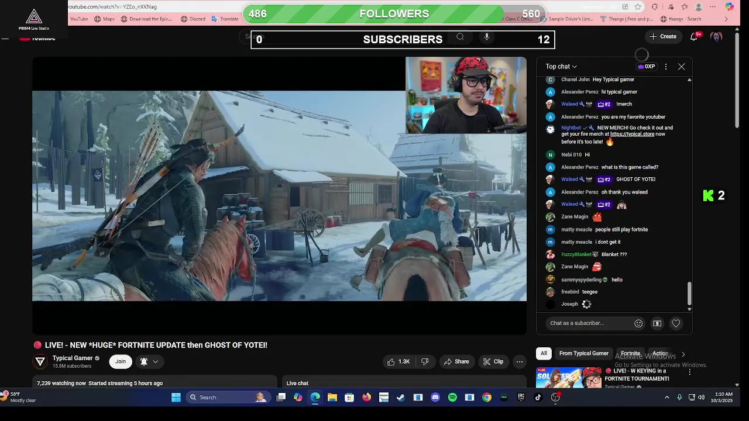Start voice search with the microphone icon
This screenshot has width=749, height=421.
486,37
